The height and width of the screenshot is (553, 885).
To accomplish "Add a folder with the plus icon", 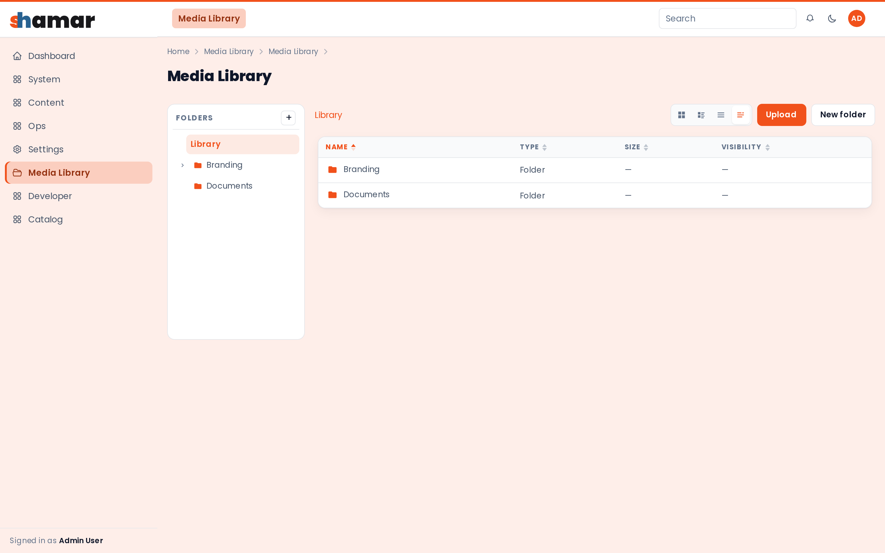I will [288, 118].
